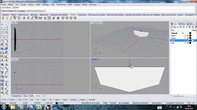Toggle the Quad object snap checkbox
This screenshot has height=110, width=197.
click(x=54, y=100)
